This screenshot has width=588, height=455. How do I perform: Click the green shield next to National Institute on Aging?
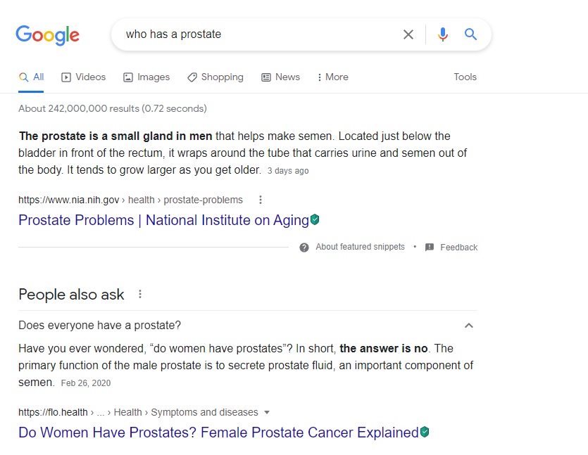click(315, 220)
